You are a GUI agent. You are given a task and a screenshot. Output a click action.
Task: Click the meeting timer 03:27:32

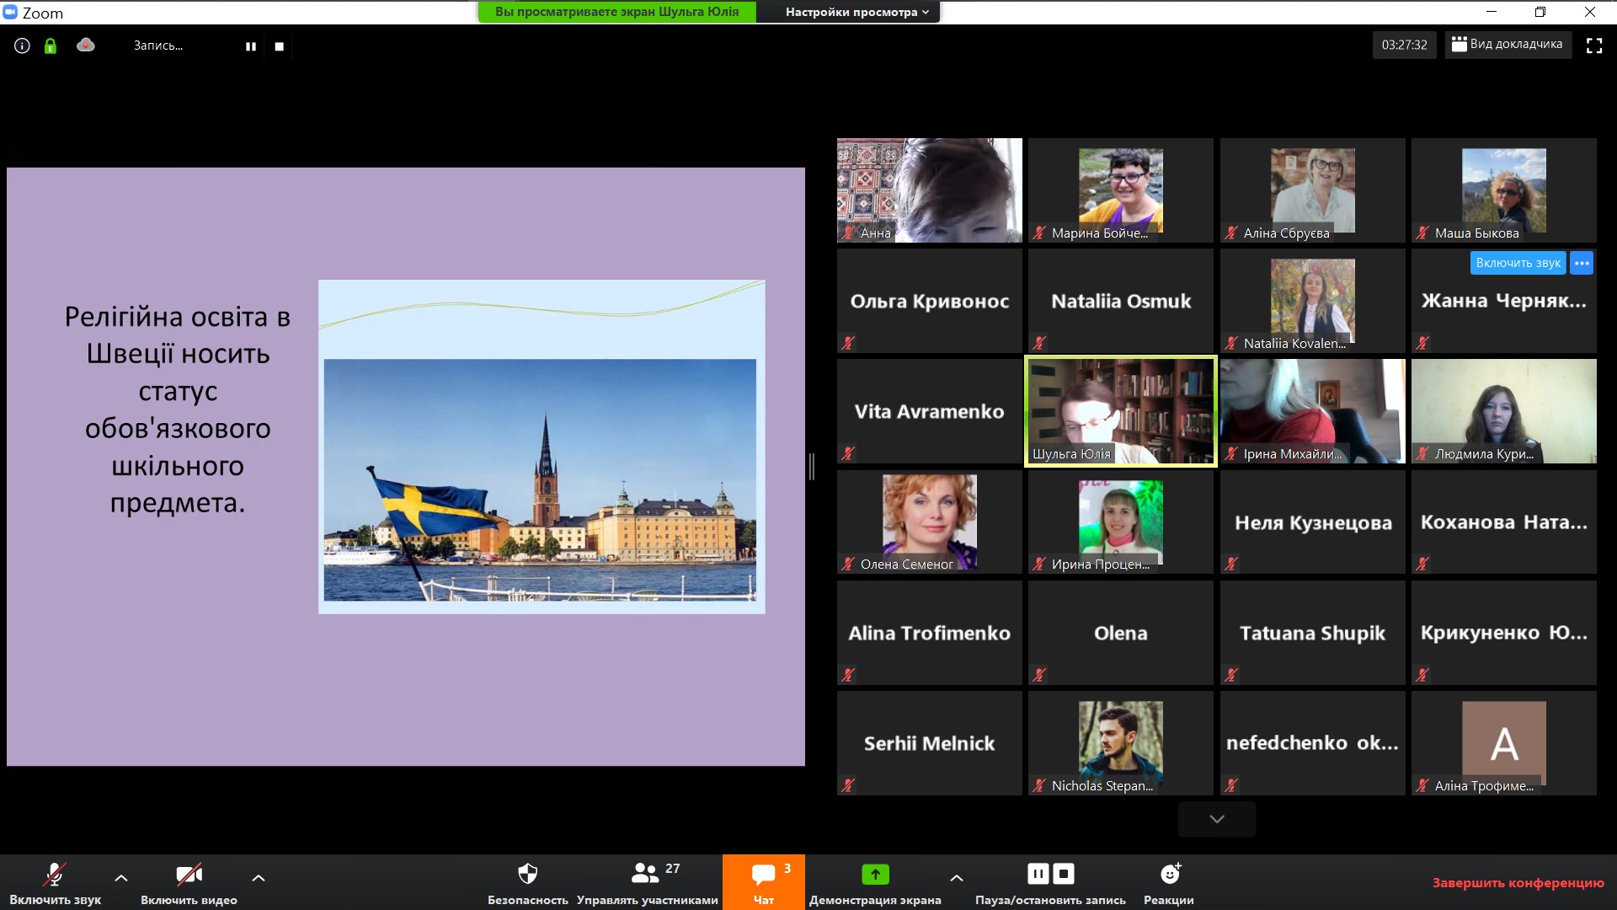1404,45
